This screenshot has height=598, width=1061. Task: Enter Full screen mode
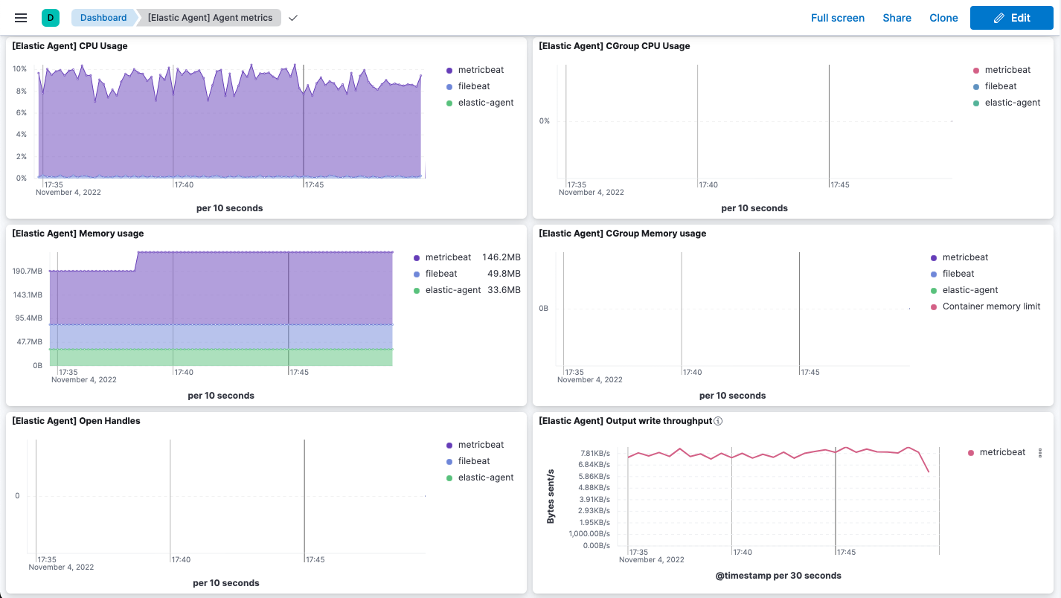838,18
